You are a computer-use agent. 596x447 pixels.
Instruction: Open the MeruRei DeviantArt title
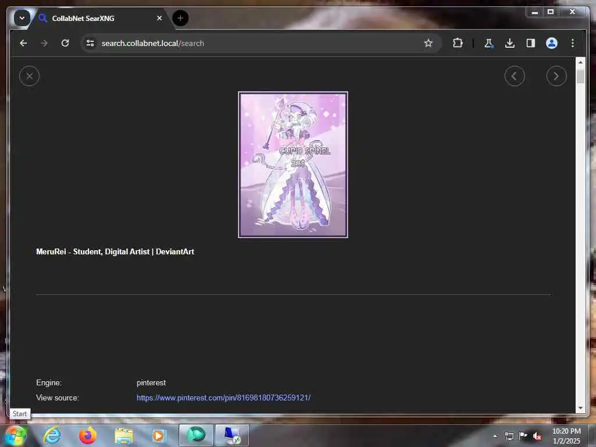coord(115,251)
